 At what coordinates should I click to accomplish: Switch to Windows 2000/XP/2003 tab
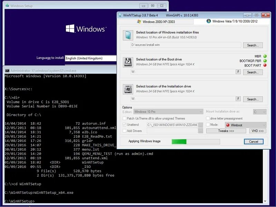tap(156, 22)
